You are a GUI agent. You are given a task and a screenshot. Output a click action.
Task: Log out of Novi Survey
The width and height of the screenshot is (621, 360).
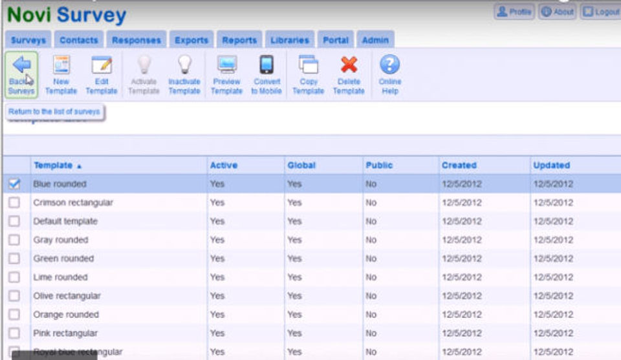coord(601,12)
